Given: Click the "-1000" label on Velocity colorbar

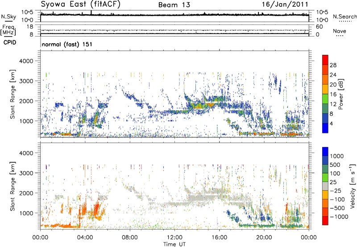Looking at the screenshot, I should point(339,217).
